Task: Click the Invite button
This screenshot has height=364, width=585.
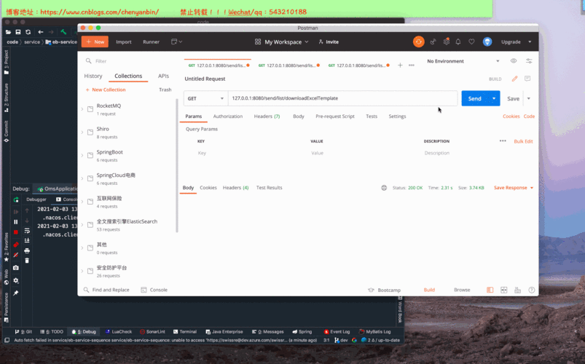Action: (329, 41)
